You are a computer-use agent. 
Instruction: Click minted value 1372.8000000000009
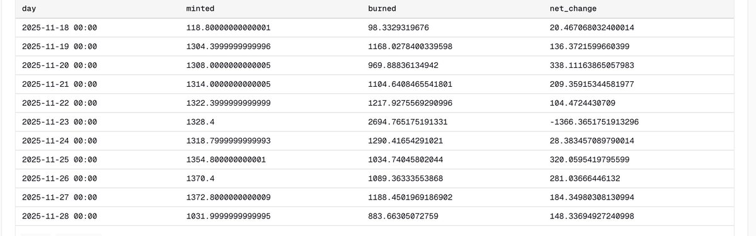[229, 198]
